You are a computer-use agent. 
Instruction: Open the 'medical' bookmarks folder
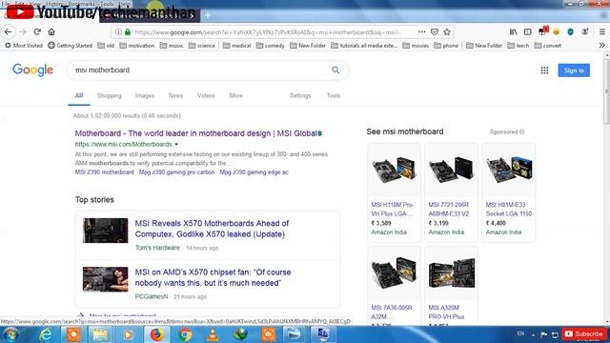237,46
